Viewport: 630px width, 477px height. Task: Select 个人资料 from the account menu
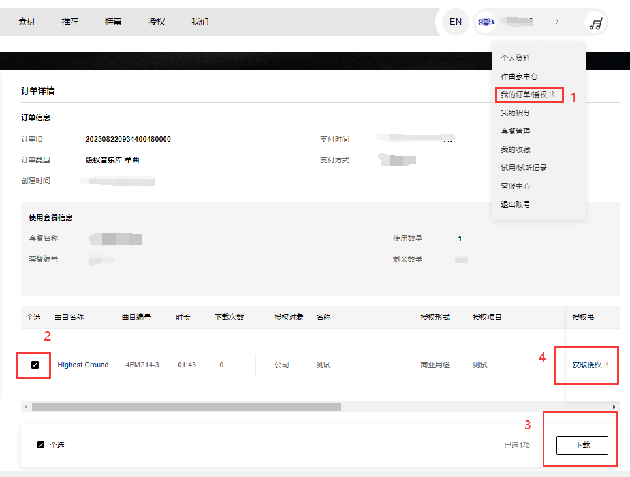tap(515, 58)
